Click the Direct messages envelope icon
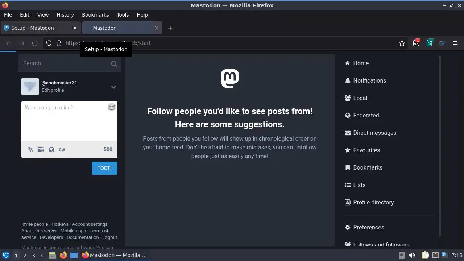This screenshot has width=464, height=261. tap(348, 133)
